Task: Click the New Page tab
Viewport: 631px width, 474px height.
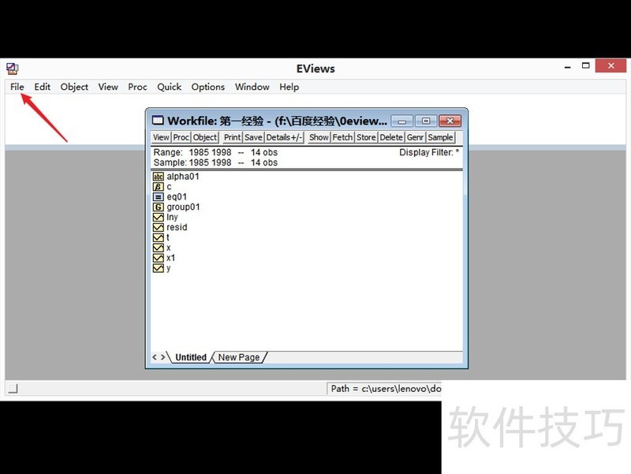Action: click(239, 357)
